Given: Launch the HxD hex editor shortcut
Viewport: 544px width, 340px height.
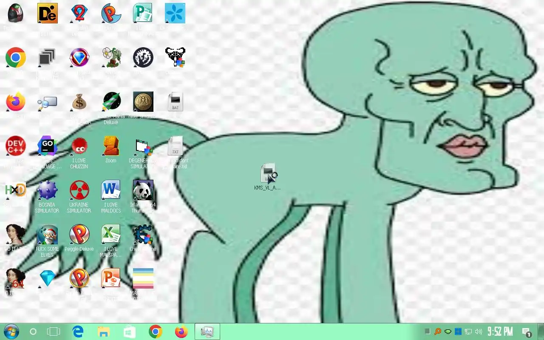Looking at the screenshot, I should pyautogui.click(x=16, y=190).
